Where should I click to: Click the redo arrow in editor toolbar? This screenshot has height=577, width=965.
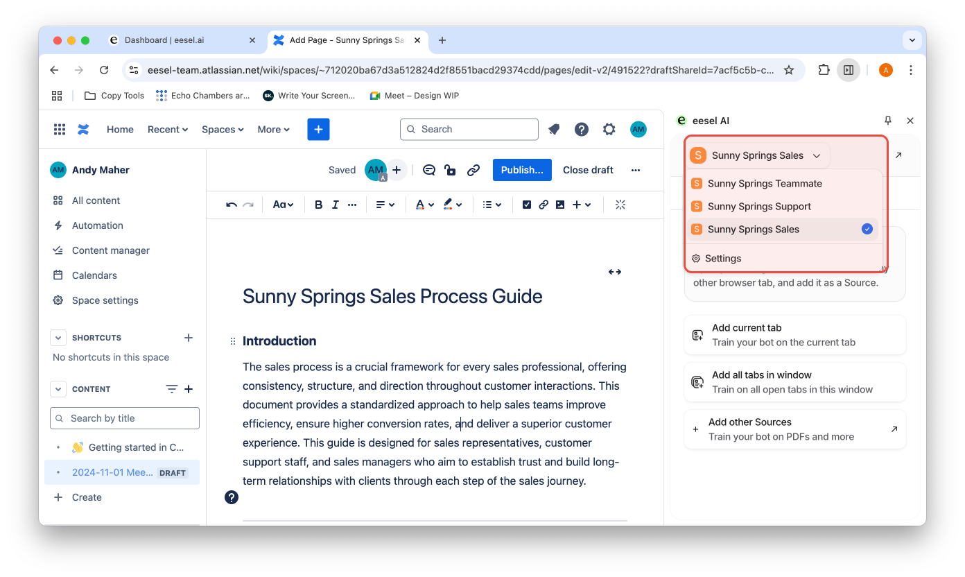coord(248,205)
